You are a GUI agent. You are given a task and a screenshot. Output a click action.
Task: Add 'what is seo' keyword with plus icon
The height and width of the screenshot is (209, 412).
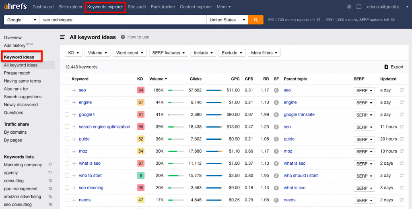point(74,163)
